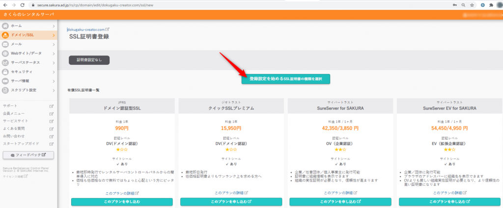
Task: Click the 15,950円 price text
Action: [231, 128]
